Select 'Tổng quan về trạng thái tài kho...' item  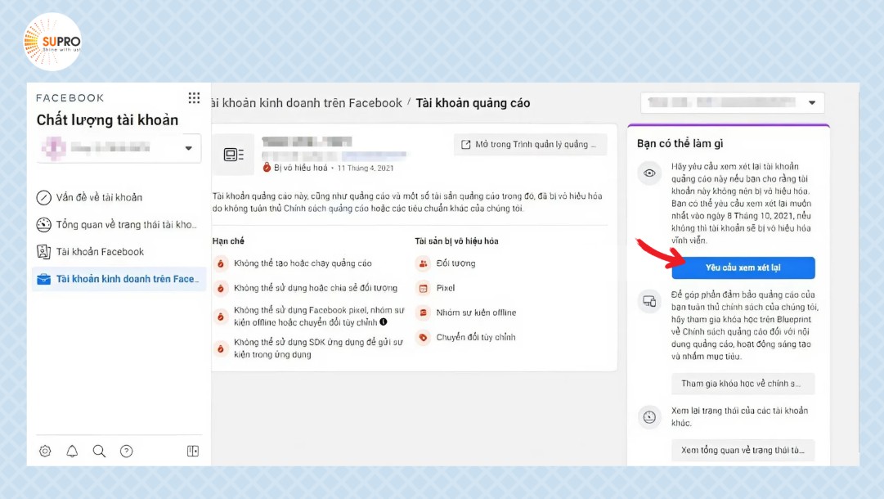coord(118,224)
